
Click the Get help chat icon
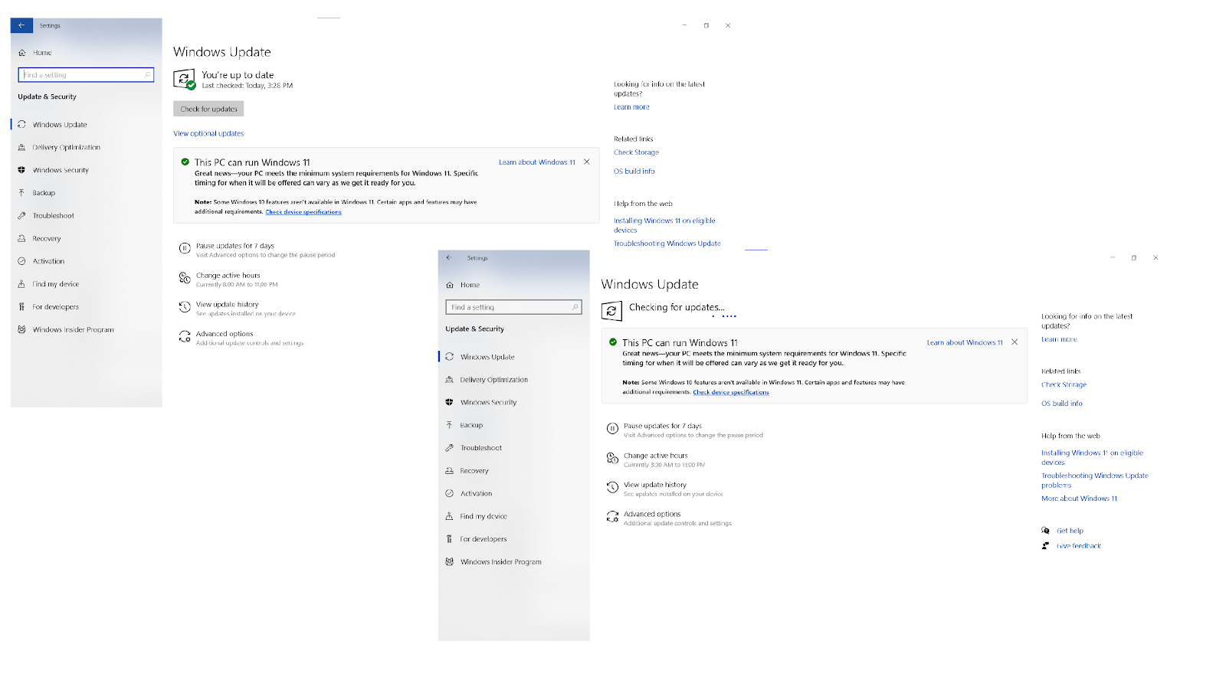(1045, 531)
